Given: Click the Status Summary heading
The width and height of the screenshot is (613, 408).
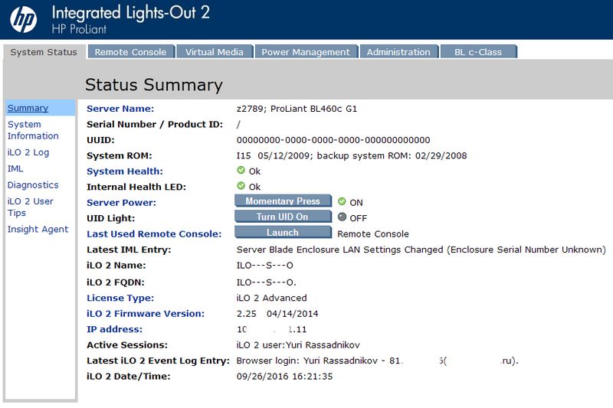Looking at the screenshot, I should coord(154,85).
